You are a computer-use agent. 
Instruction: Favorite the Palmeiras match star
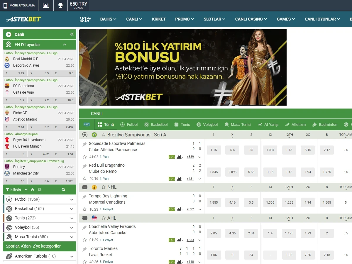click(85, 157)
